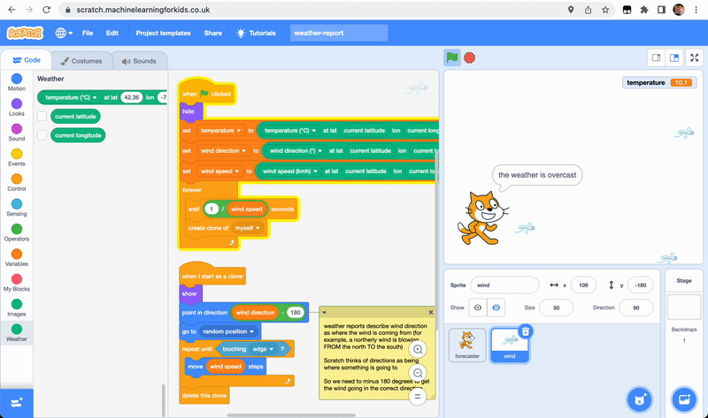Delete the wind sprite with trash icon
708x418 pixels.
click(525, 331)
